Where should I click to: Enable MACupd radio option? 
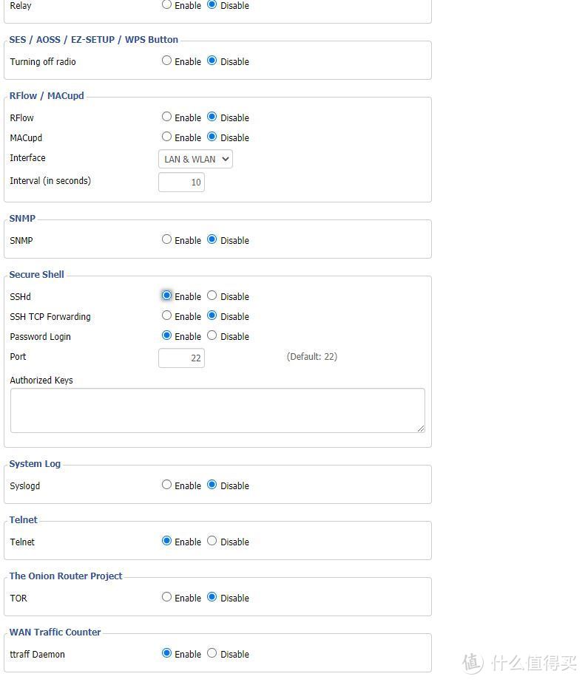[x=166, y=137]
